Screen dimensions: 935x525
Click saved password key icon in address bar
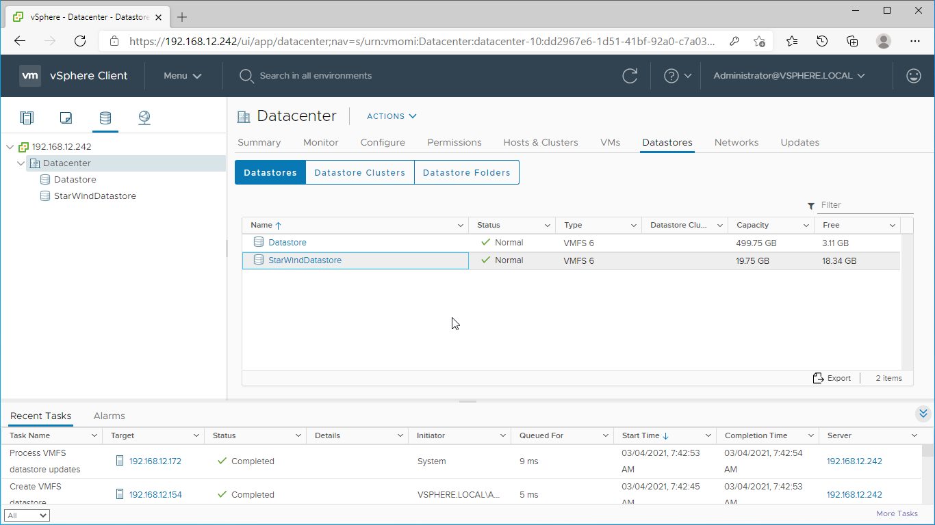click(734, 41)
